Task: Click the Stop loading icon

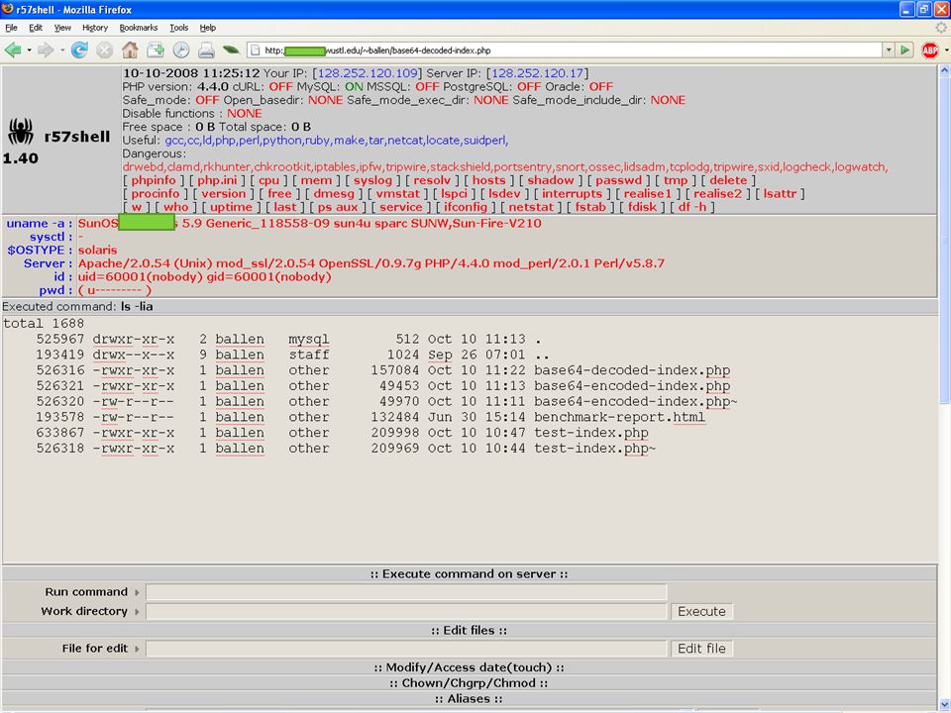Action: [104, 51]
